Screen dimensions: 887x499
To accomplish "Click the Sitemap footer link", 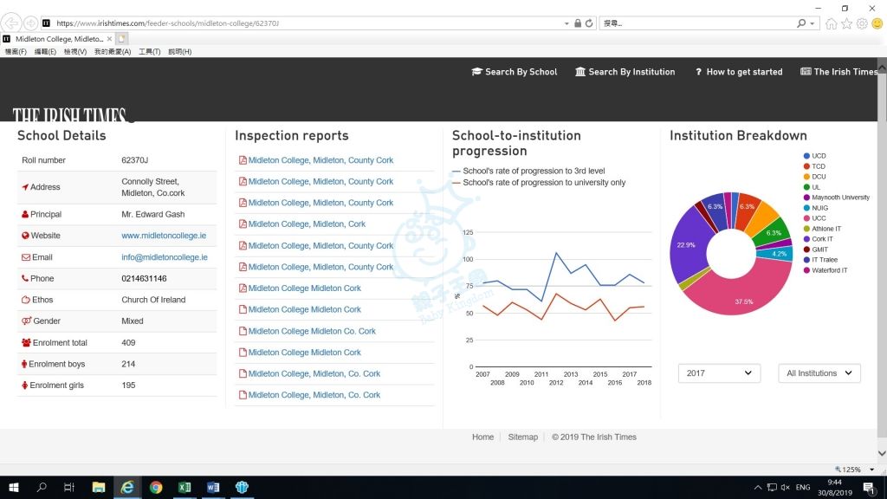I will coord(522,437).
